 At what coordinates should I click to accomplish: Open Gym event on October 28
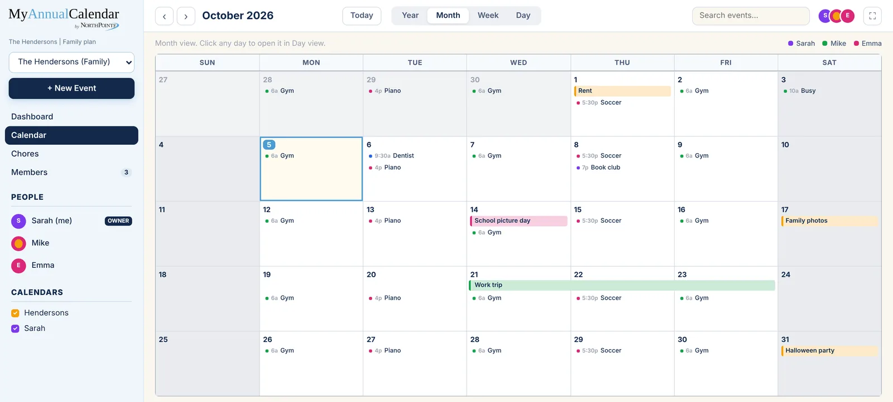click(487, 351)
